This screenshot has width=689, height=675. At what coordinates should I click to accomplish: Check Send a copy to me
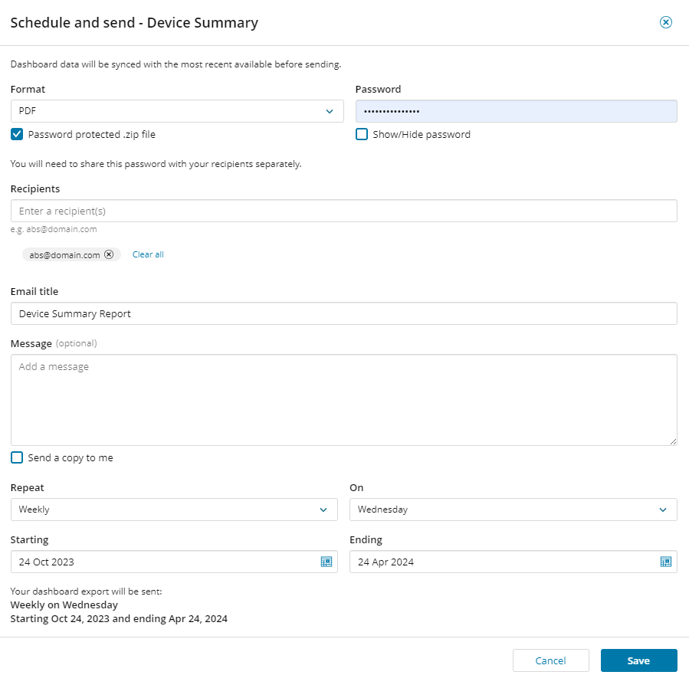[17, 457]
